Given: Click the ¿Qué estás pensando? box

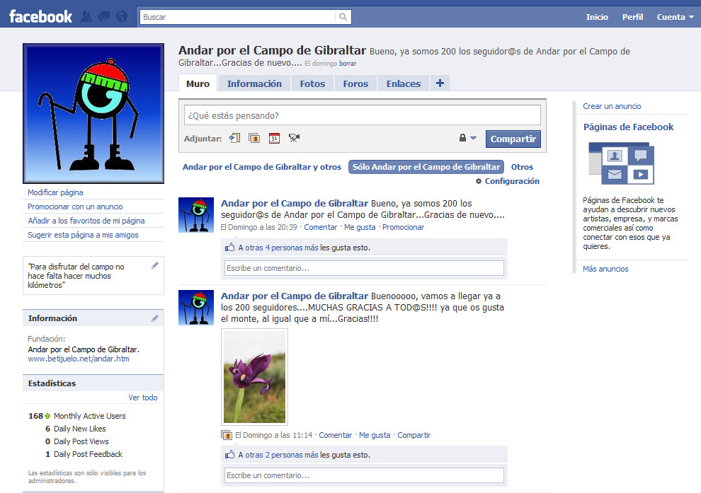Looking at the screenshot, I should pos(362,116).
